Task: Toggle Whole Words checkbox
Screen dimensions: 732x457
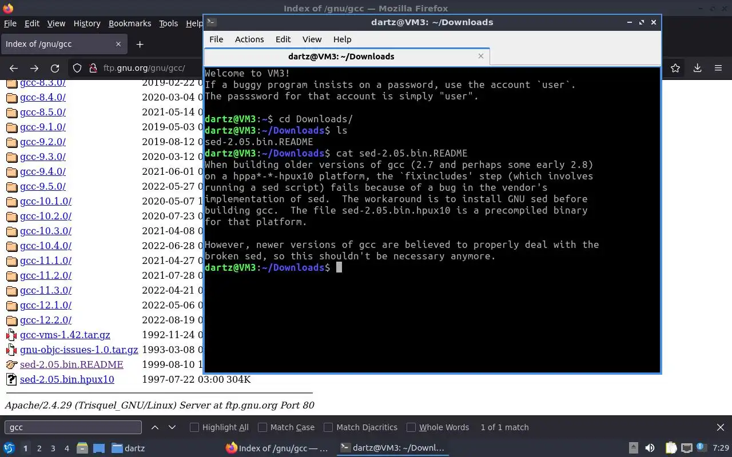Action: (411, 427)
